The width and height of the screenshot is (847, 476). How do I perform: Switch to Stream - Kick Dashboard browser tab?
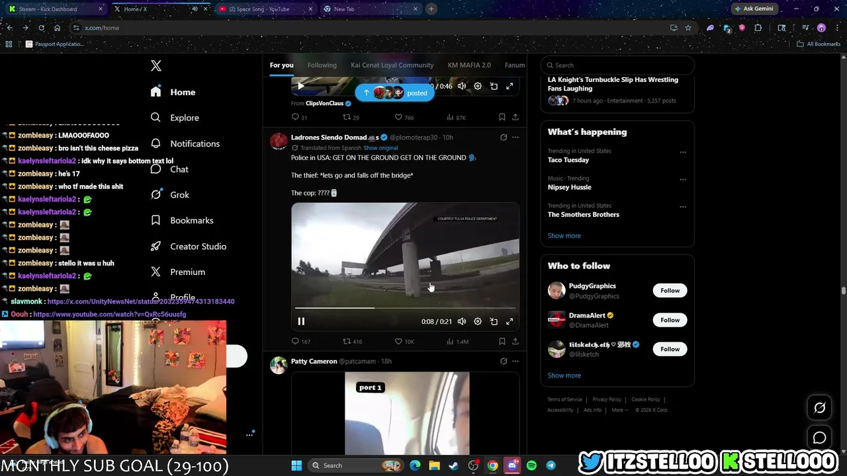56,9
